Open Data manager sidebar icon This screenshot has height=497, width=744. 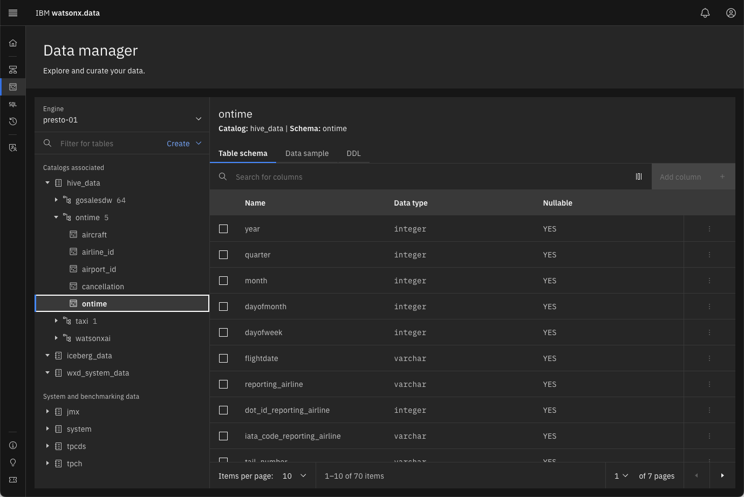tap(13, 87)
